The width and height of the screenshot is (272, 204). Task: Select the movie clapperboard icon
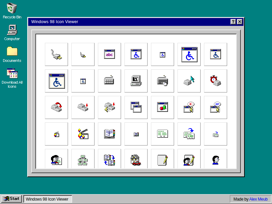[x=83, y=134]
